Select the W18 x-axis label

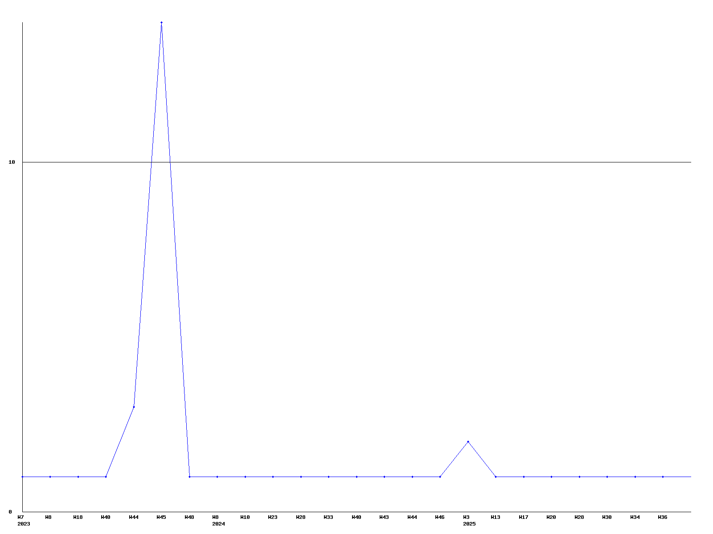coord(78,517)
